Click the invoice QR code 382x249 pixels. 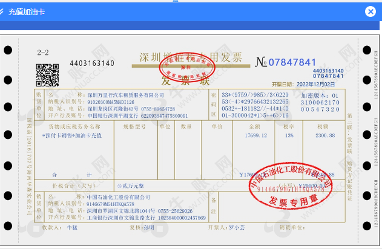[x=47, y=75]
